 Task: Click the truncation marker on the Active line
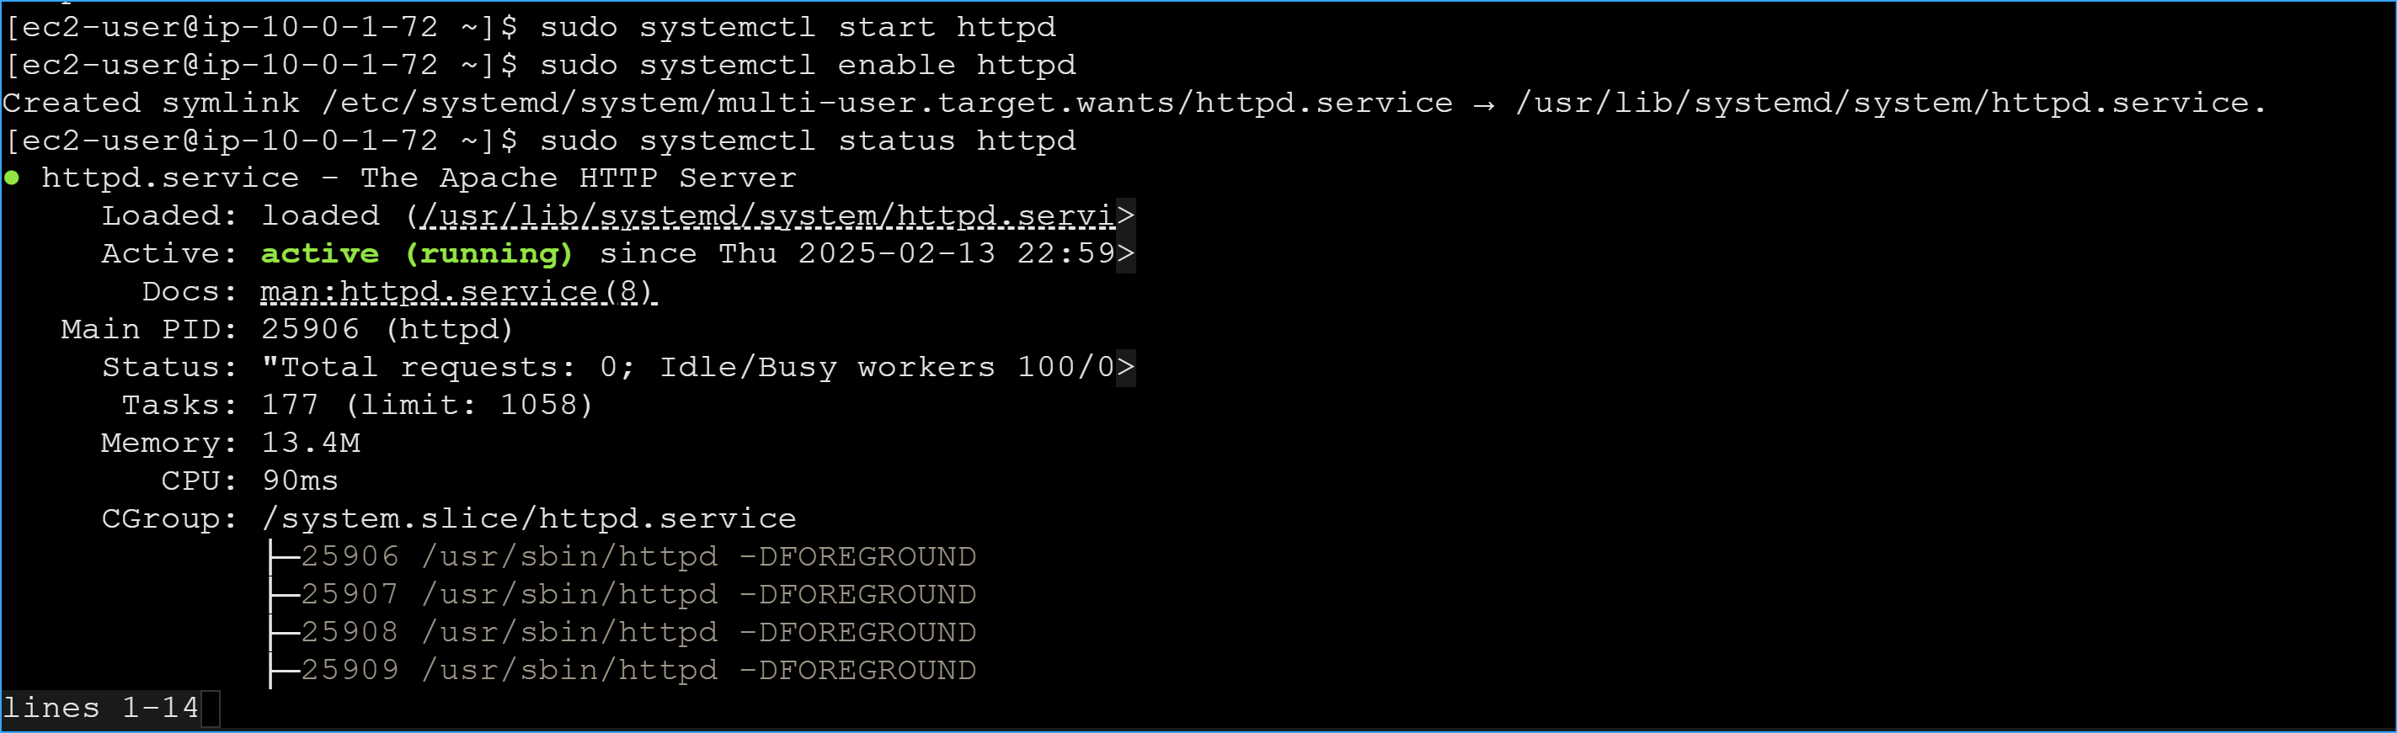pos(1126,254)
